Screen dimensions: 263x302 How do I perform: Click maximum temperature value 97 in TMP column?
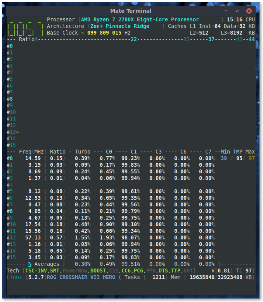click(x=252, y=158)
